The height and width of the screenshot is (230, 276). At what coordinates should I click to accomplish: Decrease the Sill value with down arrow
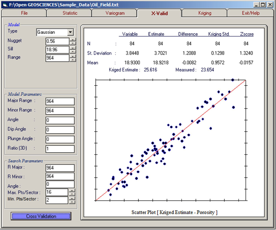click(73, 52)
